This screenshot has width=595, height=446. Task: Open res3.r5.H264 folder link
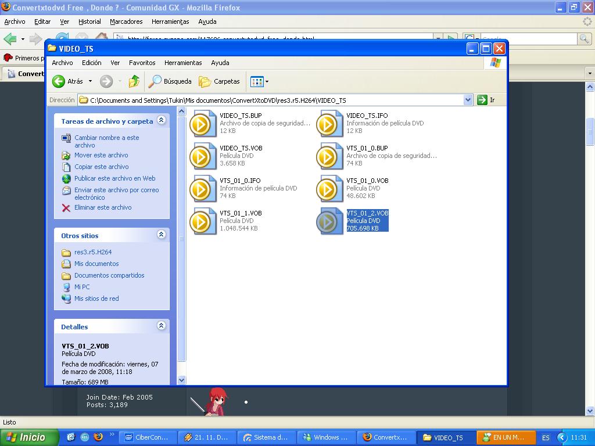pyautogui.click(x=93, y=252)
